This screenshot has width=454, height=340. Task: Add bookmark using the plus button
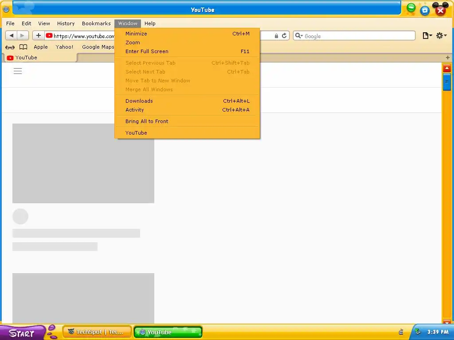[x=39, y=35]
